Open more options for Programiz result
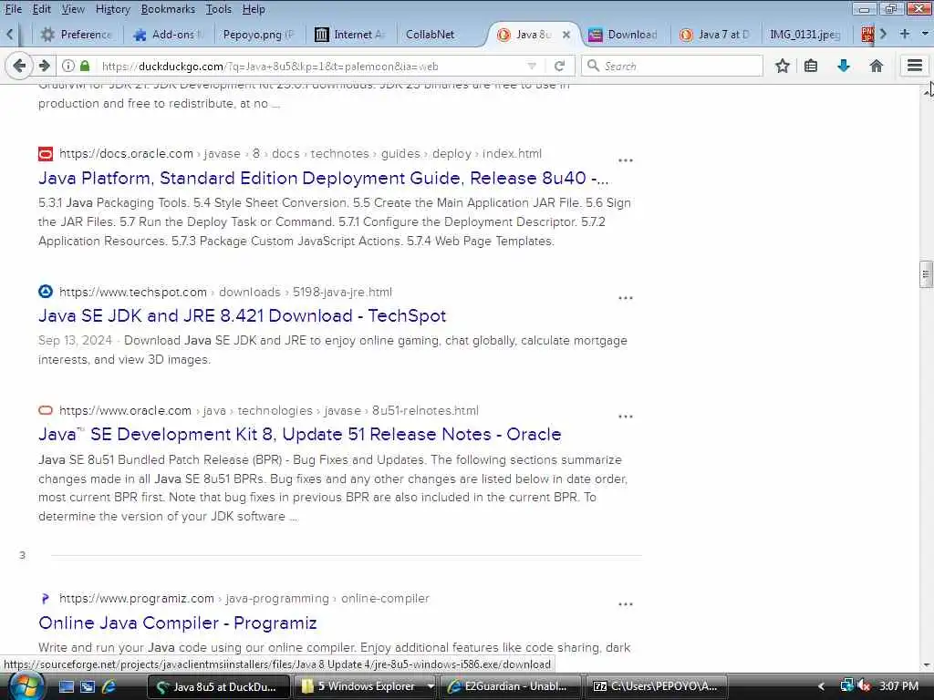 pyautogui.click(x=626, y=605)
